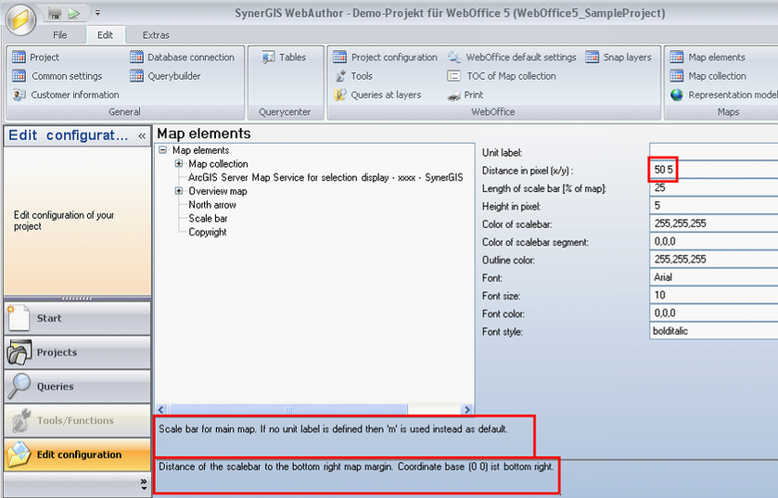778x498 pixels.
Task: Expand the Map collection tree node
Action: pos(179,163)
